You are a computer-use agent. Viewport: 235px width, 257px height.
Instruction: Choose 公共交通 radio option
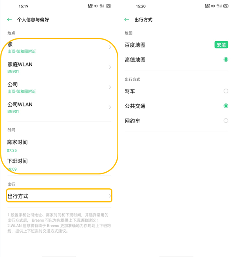pyautogui.click(x=226, y=106)
